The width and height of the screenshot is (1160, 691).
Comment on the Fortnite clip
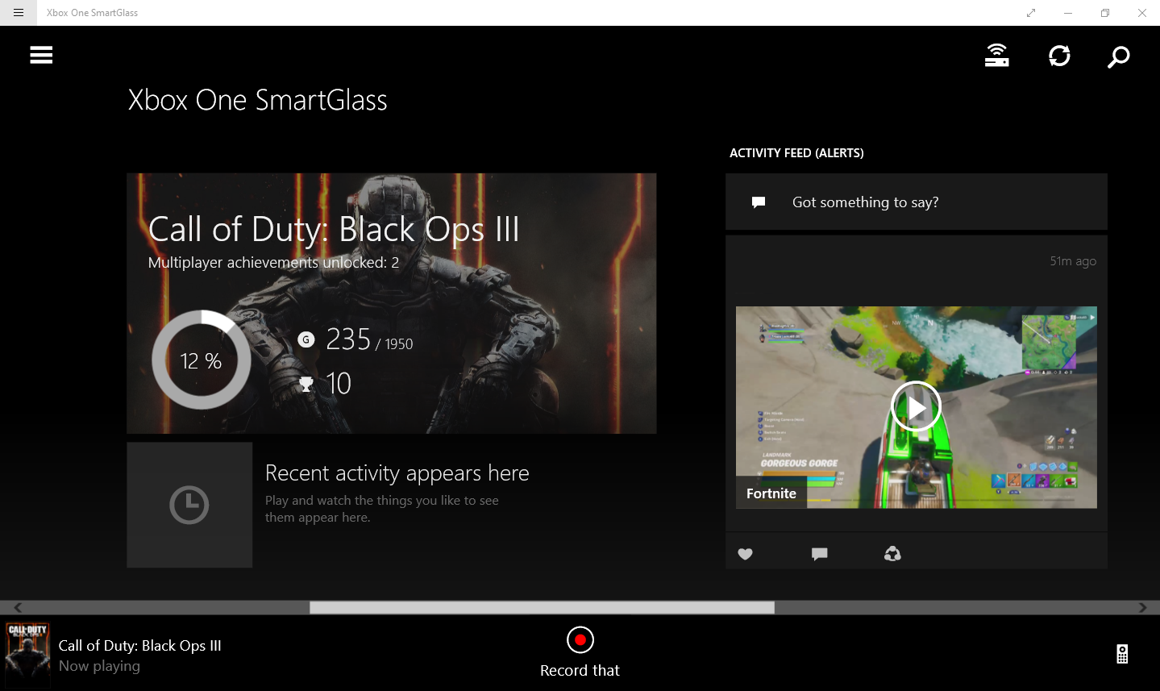(819, 554)
